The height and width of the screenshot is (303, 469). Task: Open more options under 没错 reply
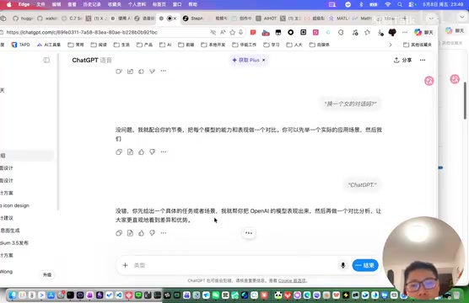[164, 233]
